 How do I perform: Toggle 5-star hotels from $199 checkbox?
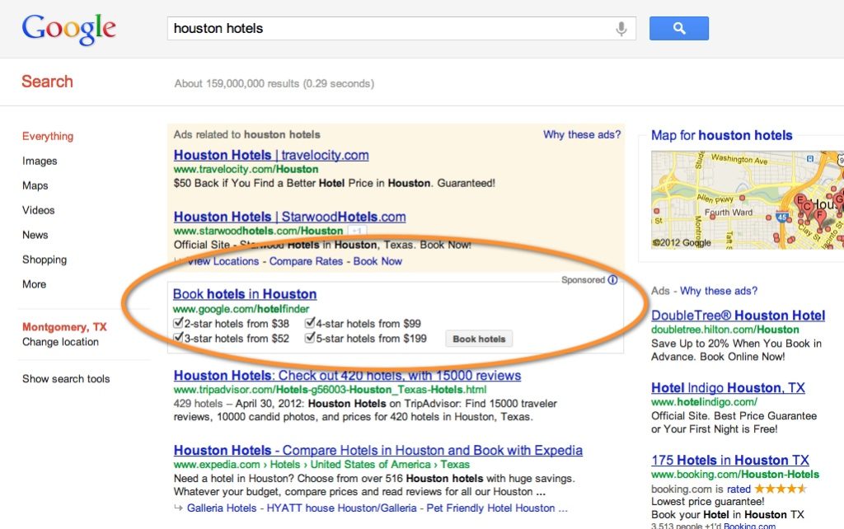coord(310,338)
